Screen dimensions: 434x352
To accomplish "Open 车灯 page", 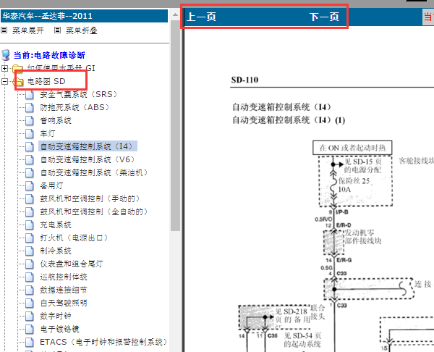I will coord(48,133).
